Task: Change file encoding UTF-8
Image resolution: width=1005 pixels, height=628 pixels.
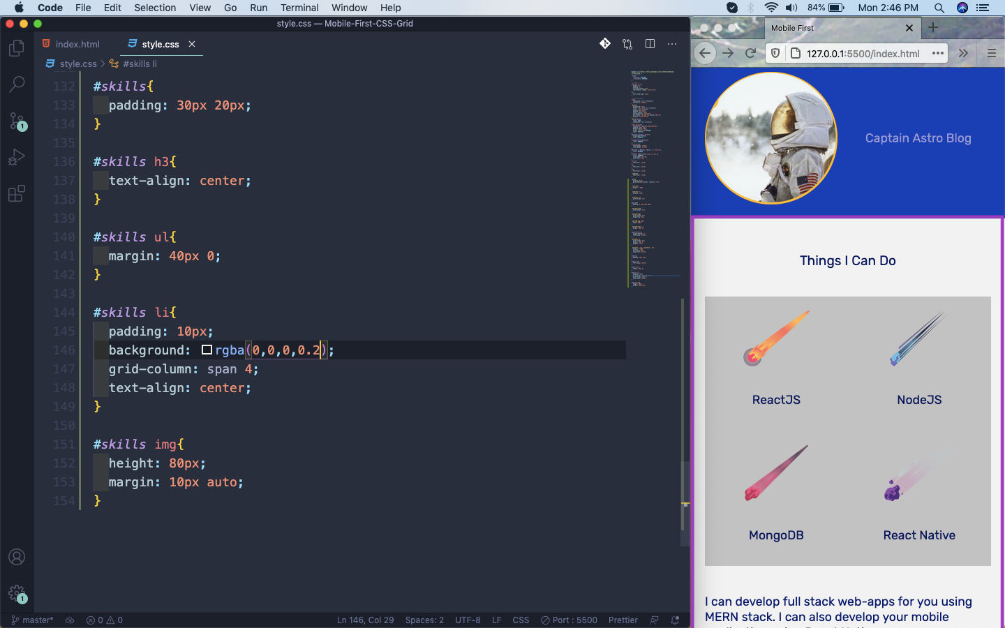Action: click(x=468, y=620)
